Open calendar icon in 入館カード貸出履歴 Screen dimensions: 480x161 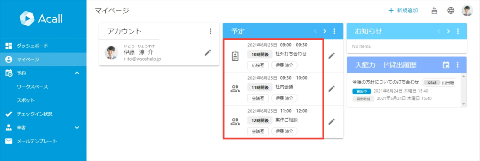446,65
